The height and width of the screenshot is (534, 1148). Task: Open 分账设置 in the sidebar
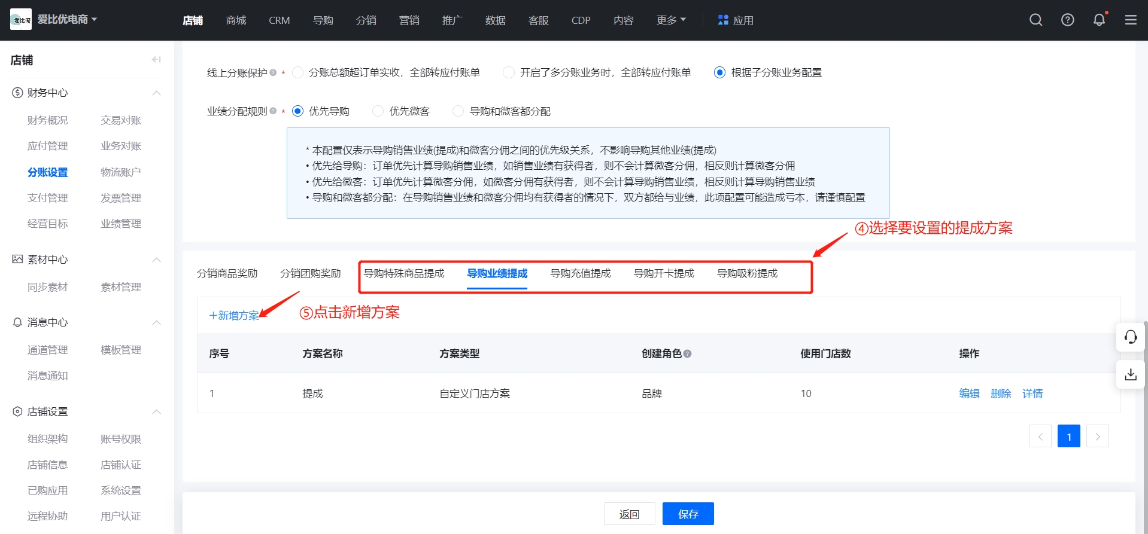tap(48, 172)
